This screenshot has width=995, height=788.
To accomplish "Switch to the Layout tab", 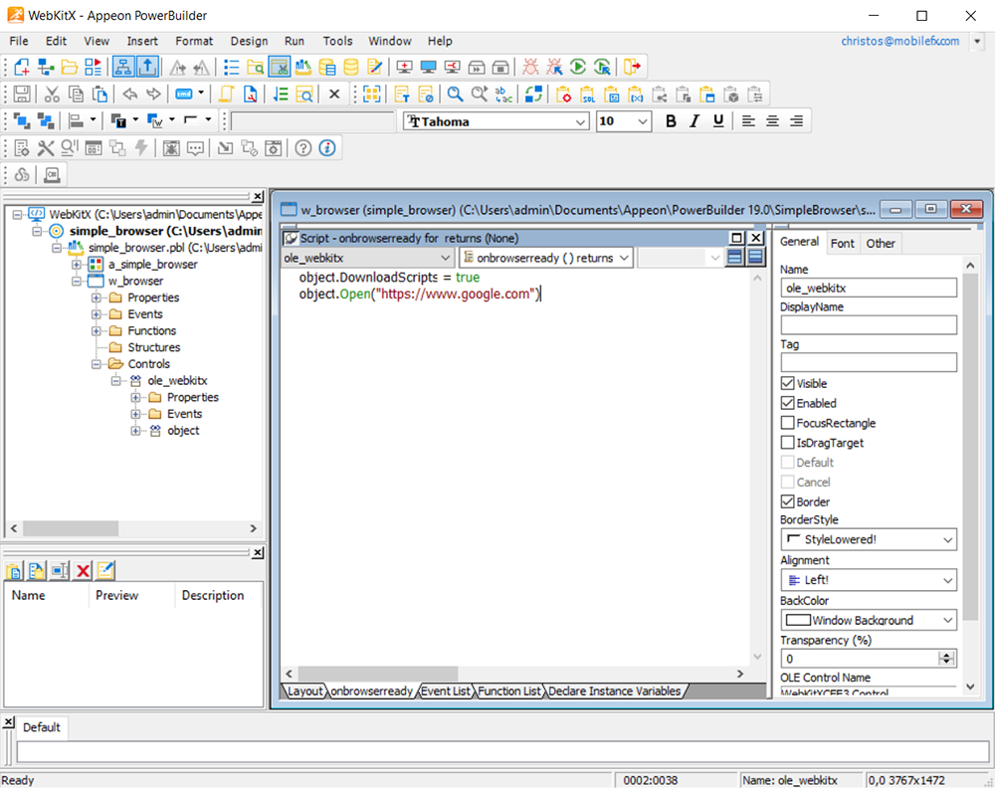I will [305, 690].
